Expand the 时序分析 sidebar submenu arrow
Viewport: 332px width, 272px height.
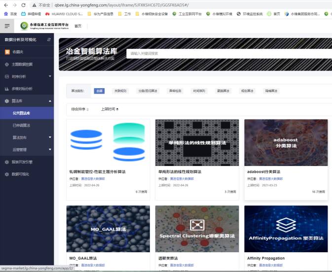pos(50,76)
